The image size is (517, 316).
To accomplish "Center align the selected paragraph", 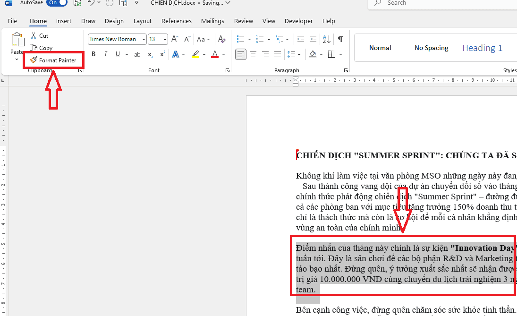I will click(253, 54).
